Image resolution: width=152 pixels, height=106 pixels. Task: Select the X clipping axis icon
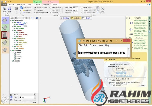(x=98, y=8)
